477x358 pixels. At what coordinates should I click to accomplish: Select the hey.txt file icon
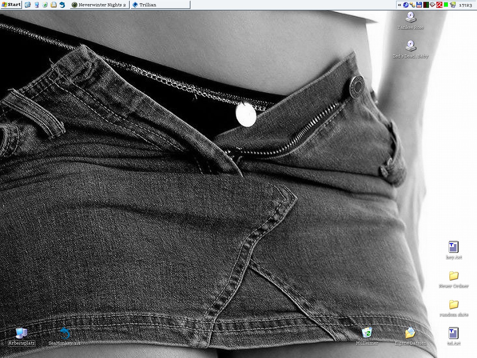(x=454, y=247)
